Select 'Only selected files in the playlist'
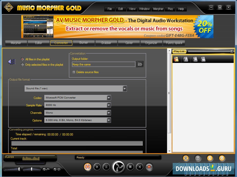Screen dimensions: 237x177 pos(22,65)
